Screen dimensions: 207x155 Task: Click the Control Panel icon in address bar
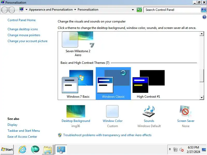tap(21, 10)
